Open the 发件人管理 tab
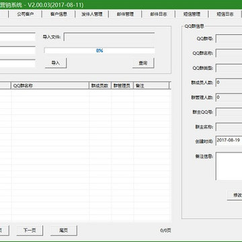The width and height of the screenshot is (242, 242). pos(92,14)
